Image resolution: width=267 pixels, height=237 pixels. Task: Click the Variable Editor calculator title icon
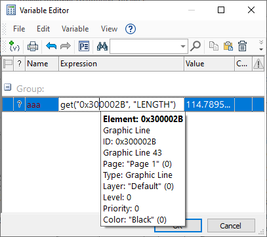(11, 11)
